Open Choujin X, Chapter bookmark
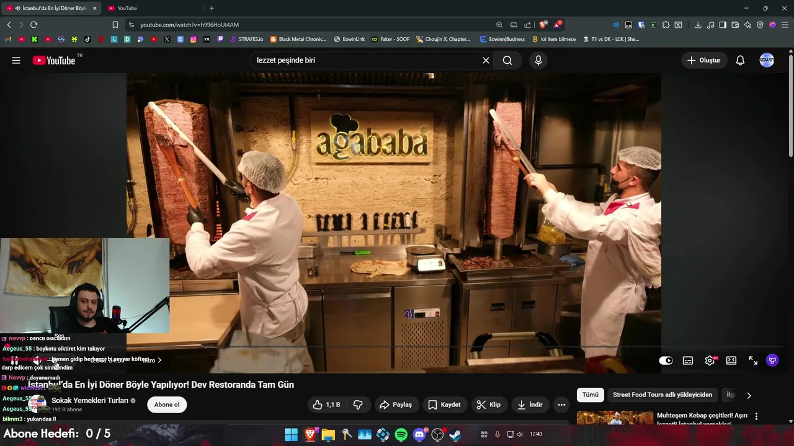Viewport: 794px width, 446px height. [443, 39]
